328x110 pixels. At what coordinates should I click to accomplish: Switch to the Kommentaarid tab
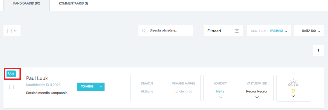pos(73,4)
